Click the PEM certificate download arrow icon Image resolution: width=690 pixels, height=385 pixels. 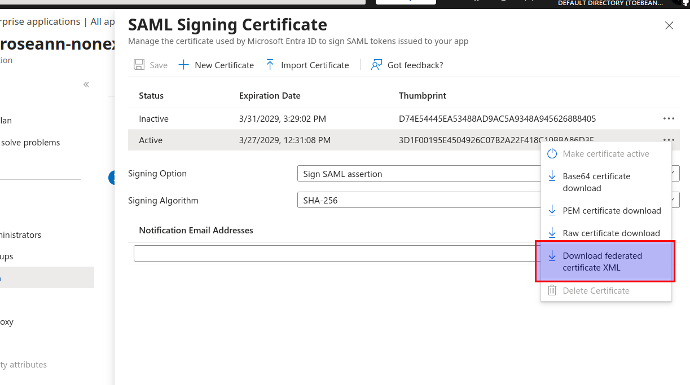551,210
